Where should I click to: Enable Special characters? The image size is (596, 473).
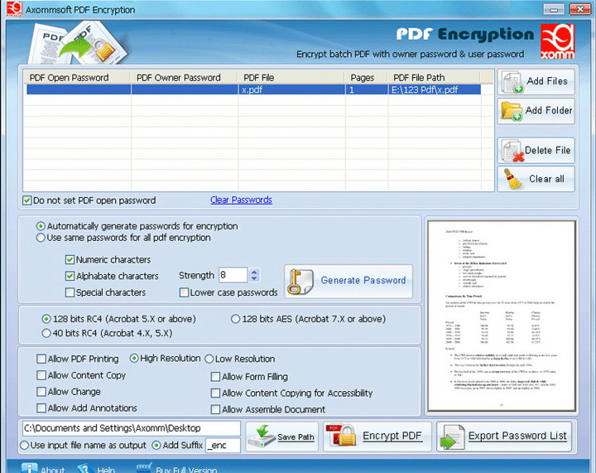pos(70,292)
